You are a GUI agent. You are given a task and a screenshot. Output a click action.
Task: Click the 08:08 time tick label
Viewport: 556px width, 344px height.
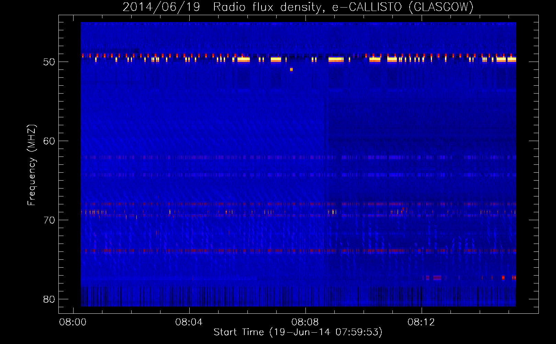[x=305, y=322]
